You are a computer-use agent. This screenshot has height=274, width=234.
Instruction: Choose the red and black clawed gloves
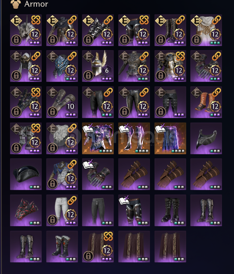(x=26, y=210)
